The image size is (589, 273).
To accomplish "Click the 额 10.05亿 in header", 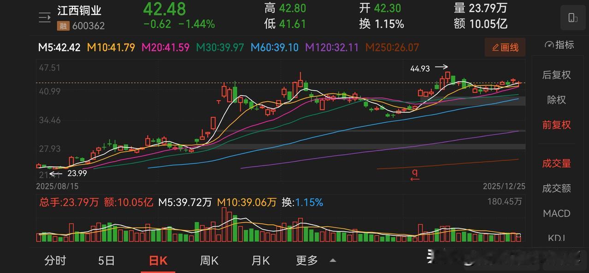I will tap(481, 23).
